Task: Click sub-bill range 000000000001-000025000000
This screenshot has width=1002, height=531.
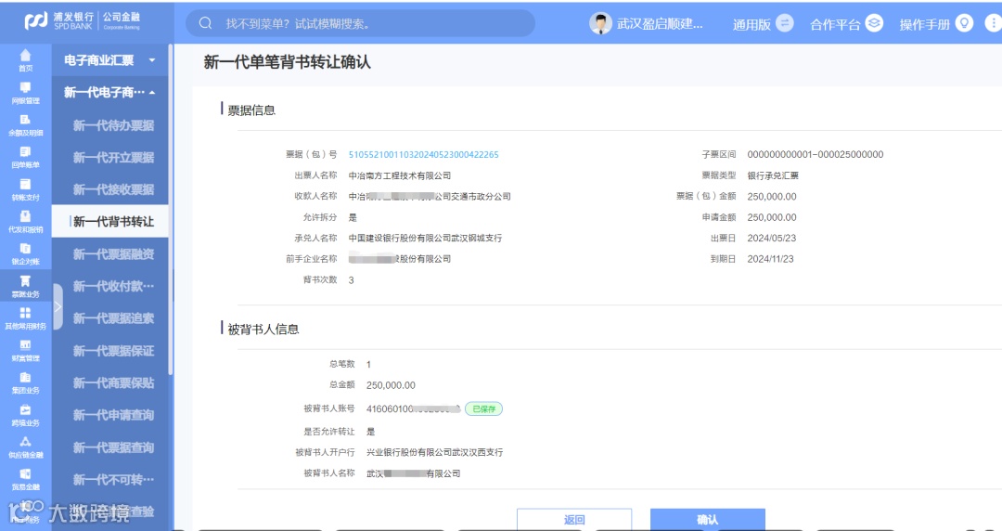Action: coord(816,155)
